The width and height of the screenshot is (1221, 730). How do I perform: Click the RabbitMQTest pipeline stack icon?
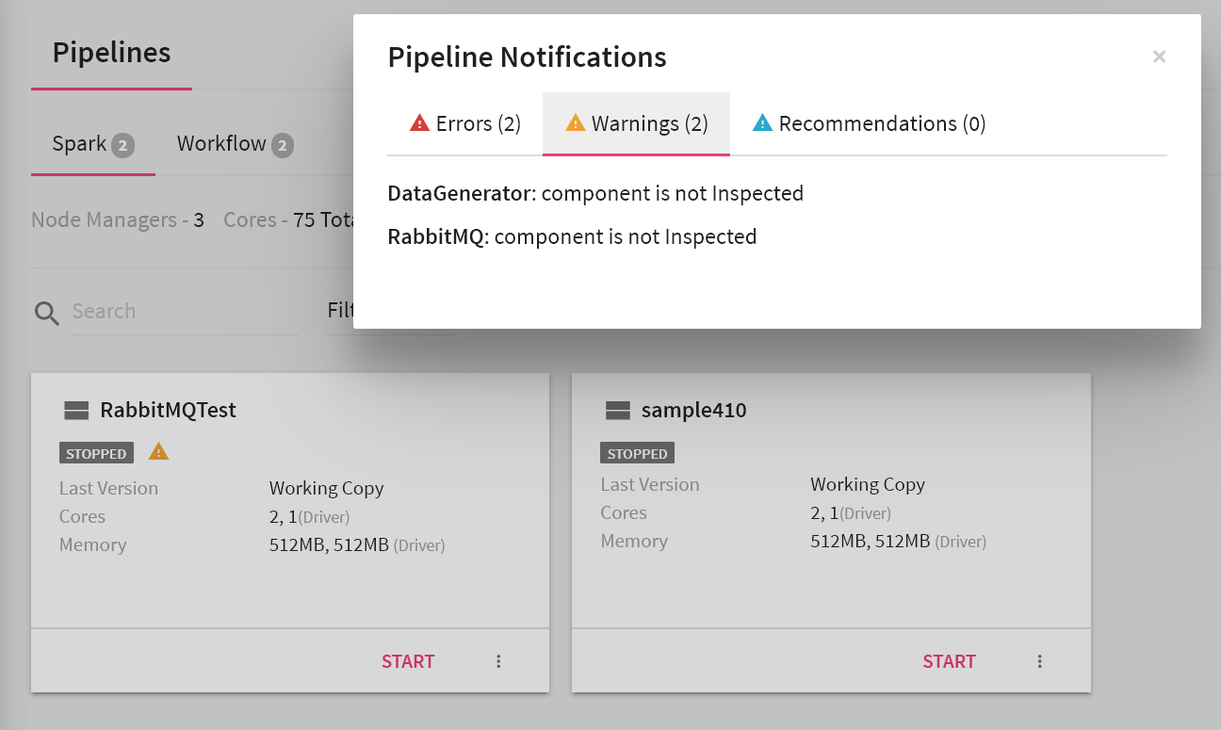tap(76, 410)
